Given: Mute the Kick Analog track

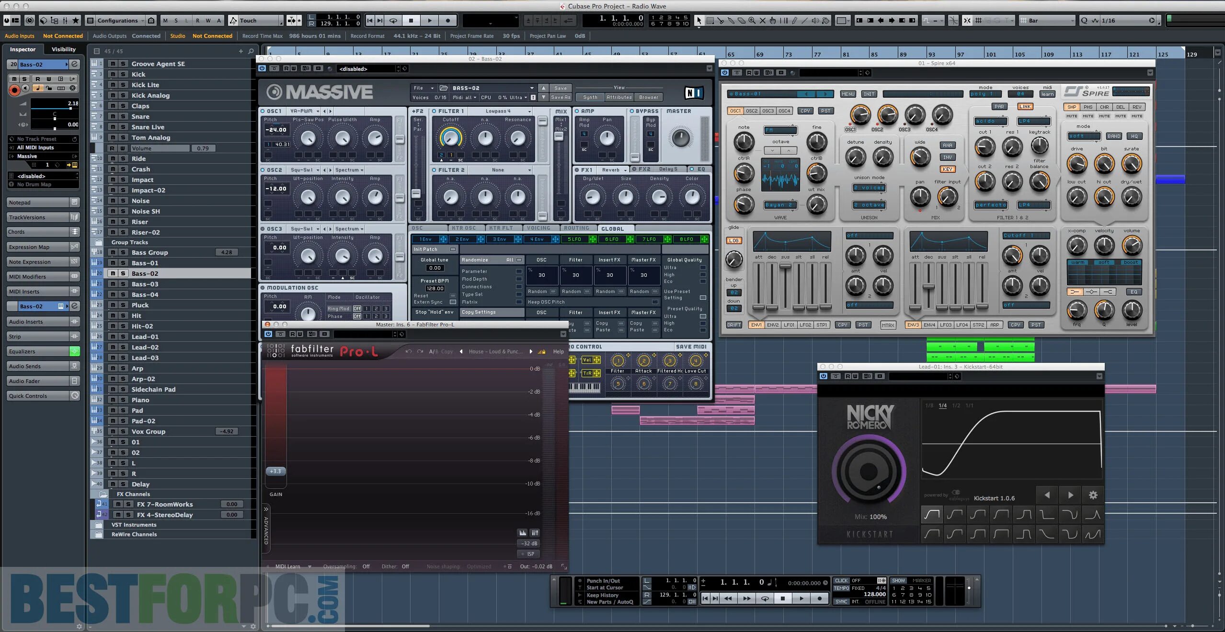Looking at the screenshot, I should click(113, 95).
